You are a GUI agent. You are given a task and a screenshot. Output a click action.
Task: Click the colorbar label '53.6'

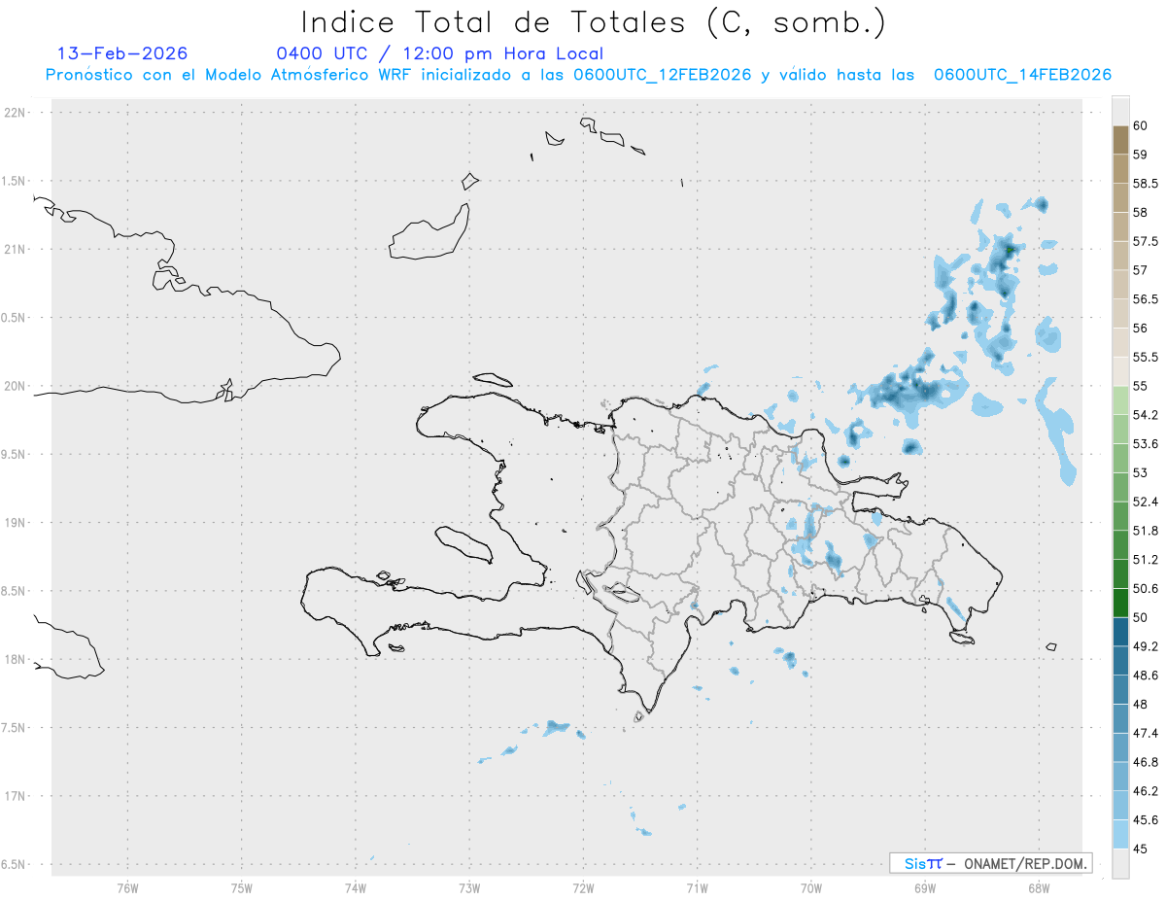(x=1145, y=443)
